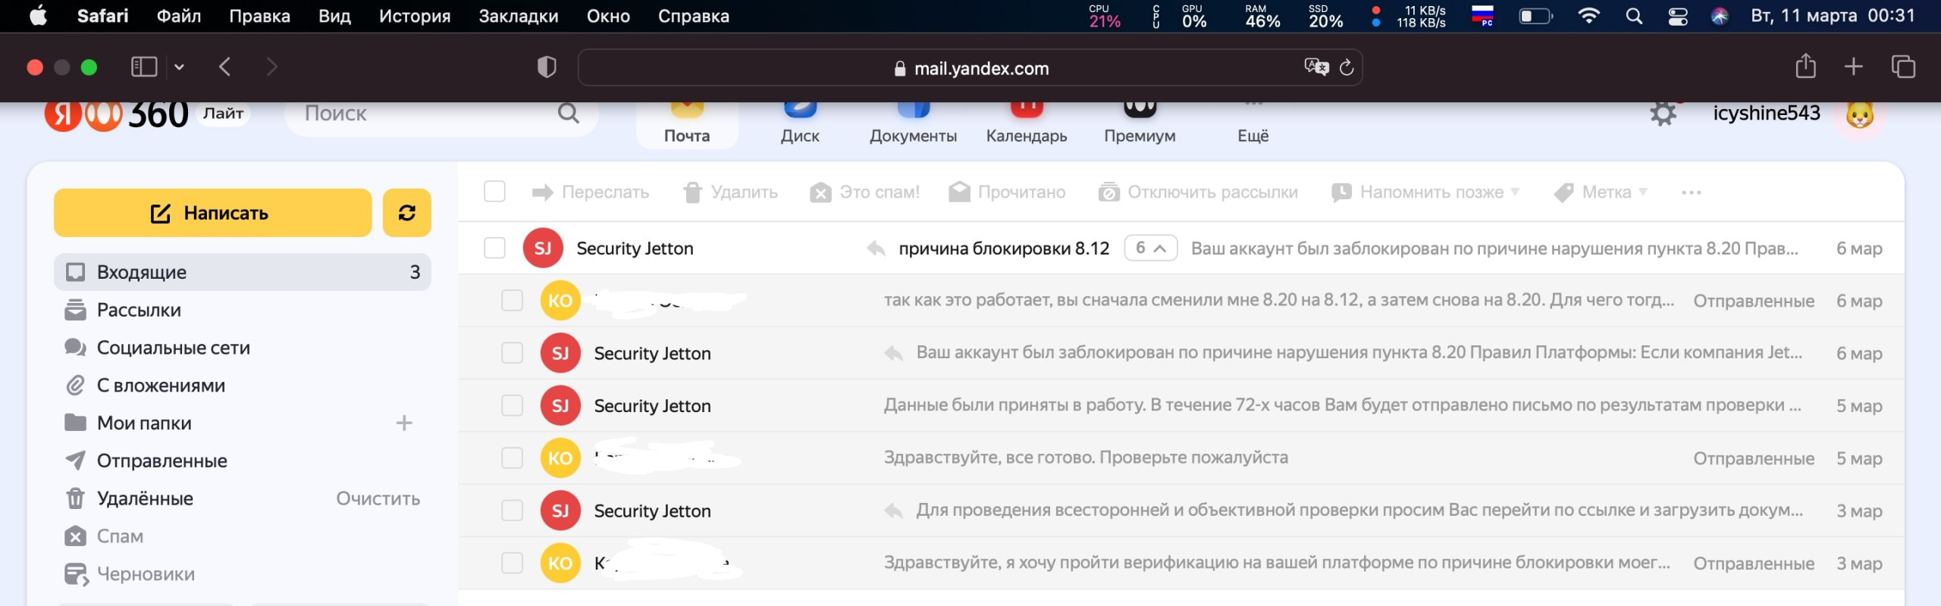Open the Напомнить позже dropdown
The image size is (1941, 606).
tap(1426, 192)
